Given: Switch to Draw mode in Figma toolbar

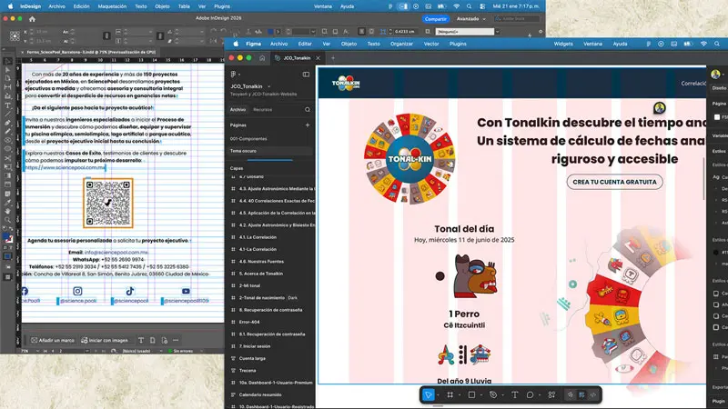Looking at the screenshot, I should [571, 395].
